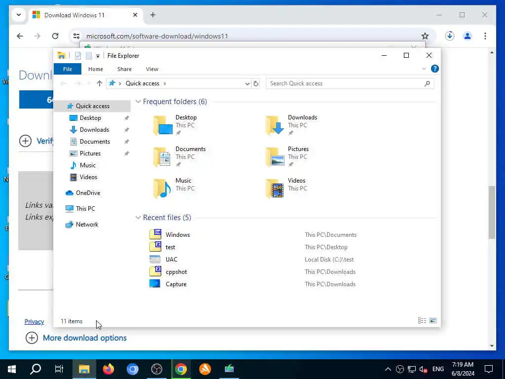505x379 pixels.
Task: Click the address bar chevron after Quick access
Action: (x=165, y=83)
